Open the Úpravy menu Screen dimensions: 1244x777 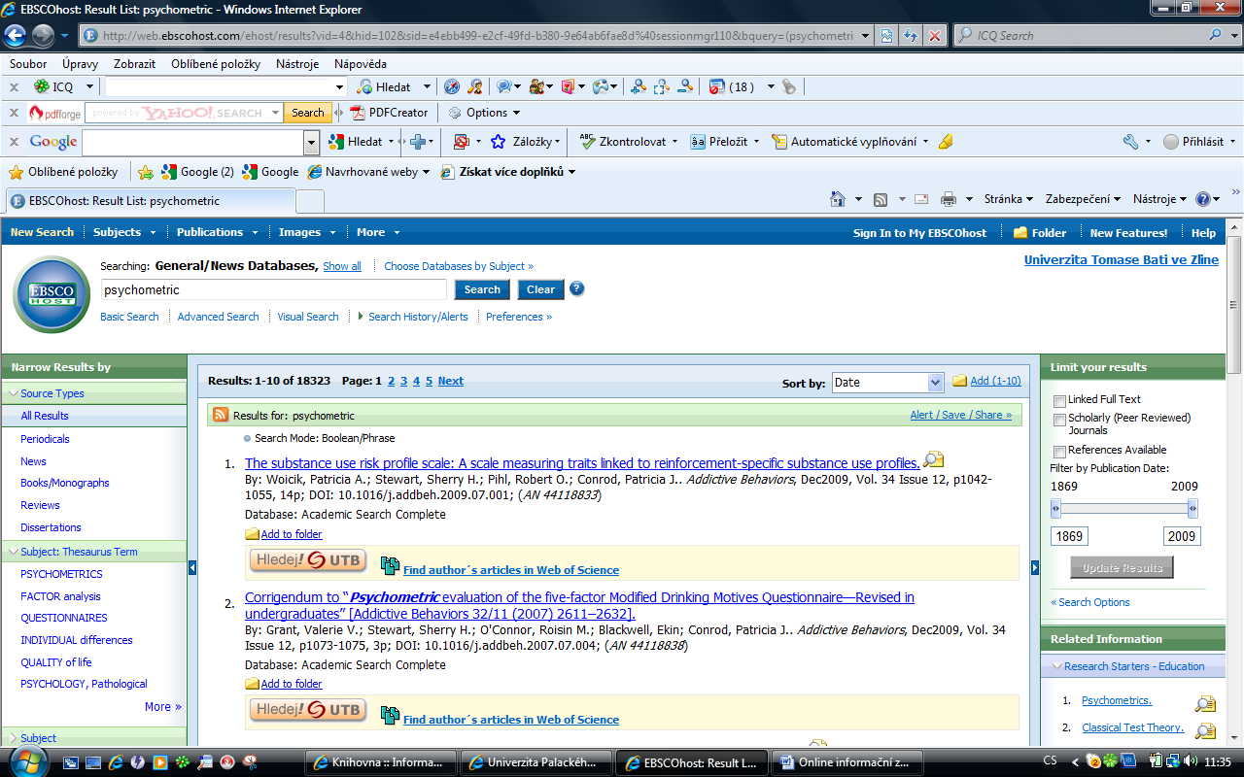80,64
